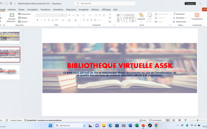Expand the shapes gallery more arrow
The width and height of the screenshot is (207, 129).
tap(135, 21)
